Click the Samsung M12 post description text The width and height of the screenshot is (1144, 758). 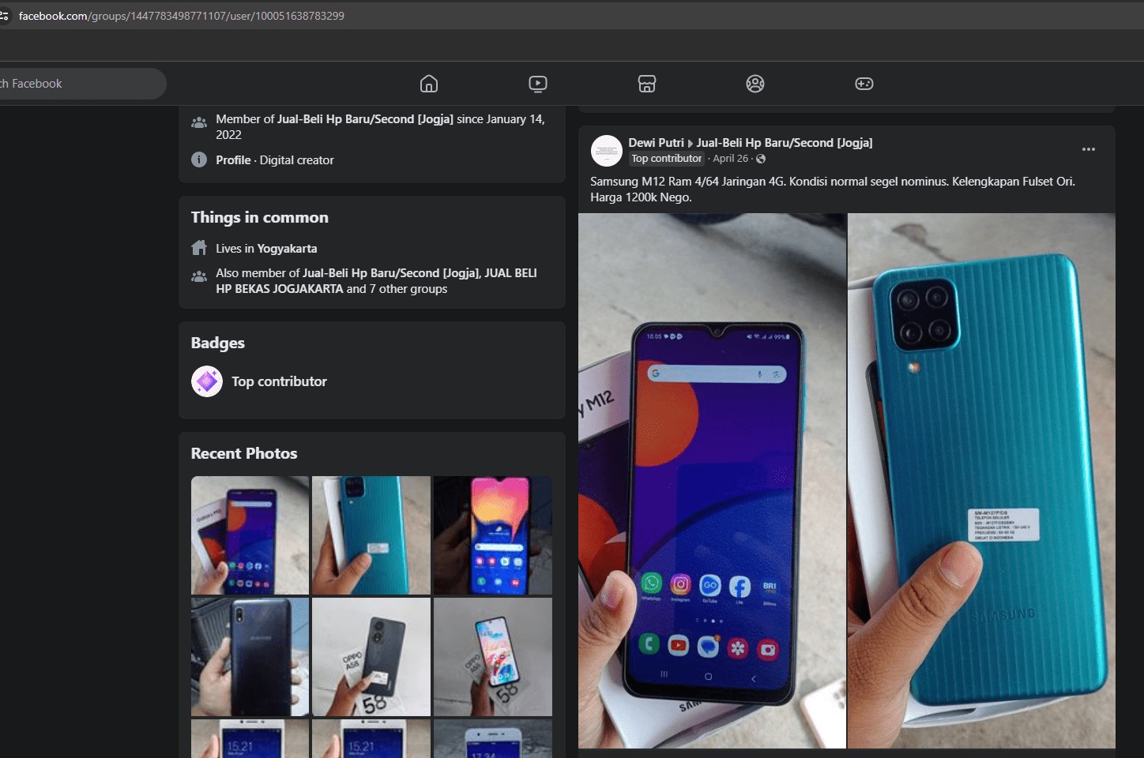point(833,189)
